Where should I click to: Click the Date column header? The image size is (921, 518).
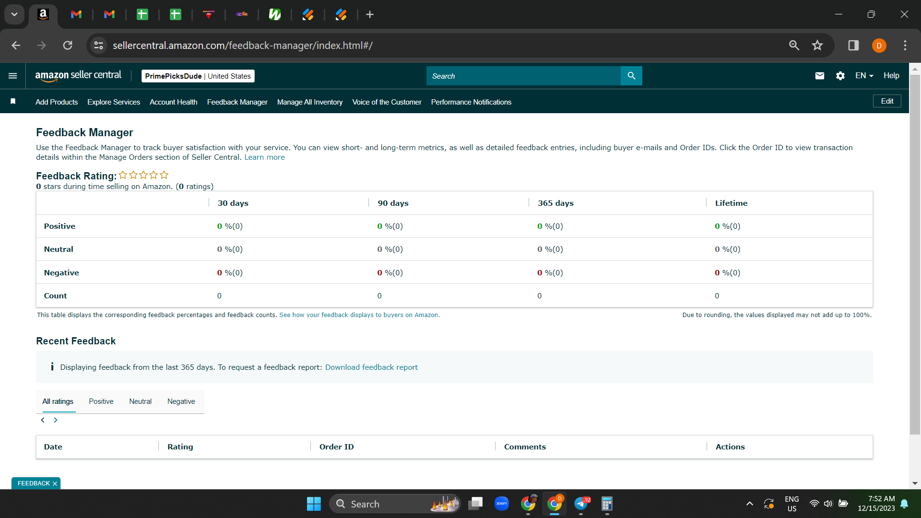[x=53, y=447]
